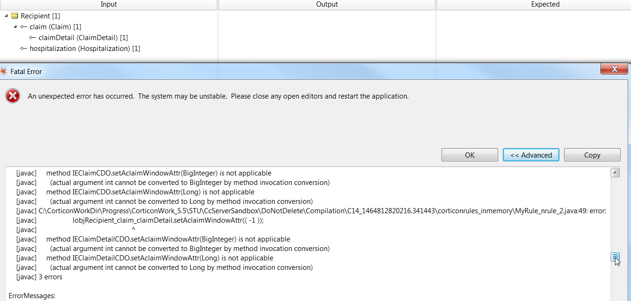Click the IEClaimCDO.setAclaimWindowAttr(Long) line

click(135, 192)
